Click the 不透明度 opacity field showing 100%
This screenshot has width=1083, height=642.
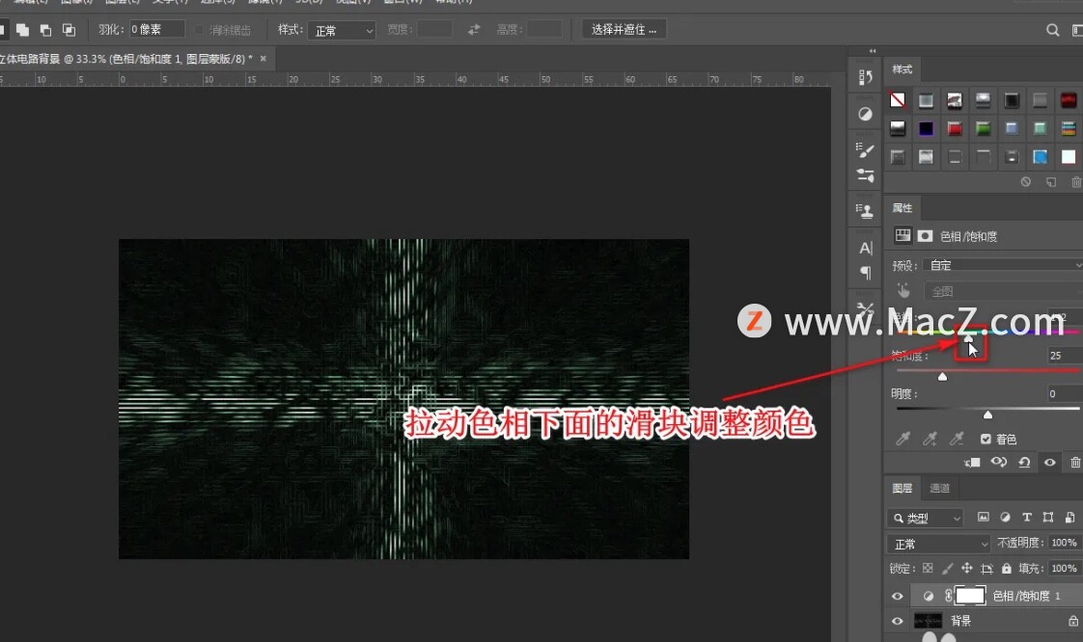click(1064, 543)
